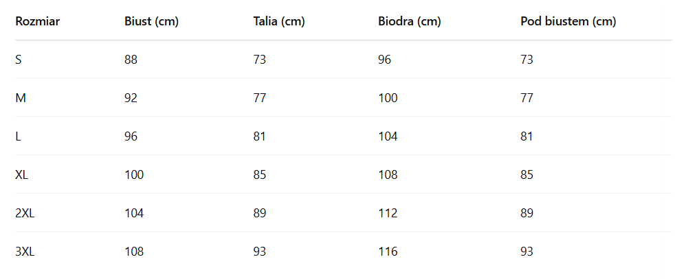Click Pod biustem value 77 for M
Screen dimensions: 675x279
(x=527, y=98)
